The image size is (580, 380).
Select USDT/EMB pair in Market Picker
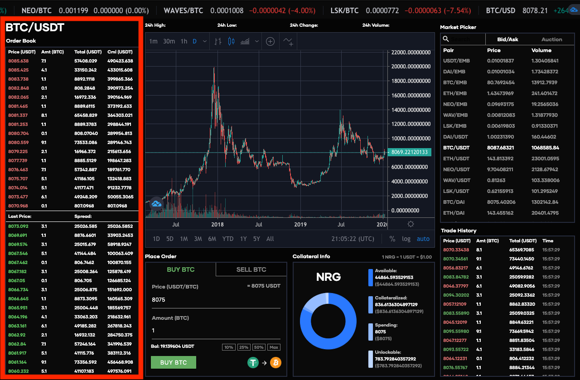click(x=507, y=61)
